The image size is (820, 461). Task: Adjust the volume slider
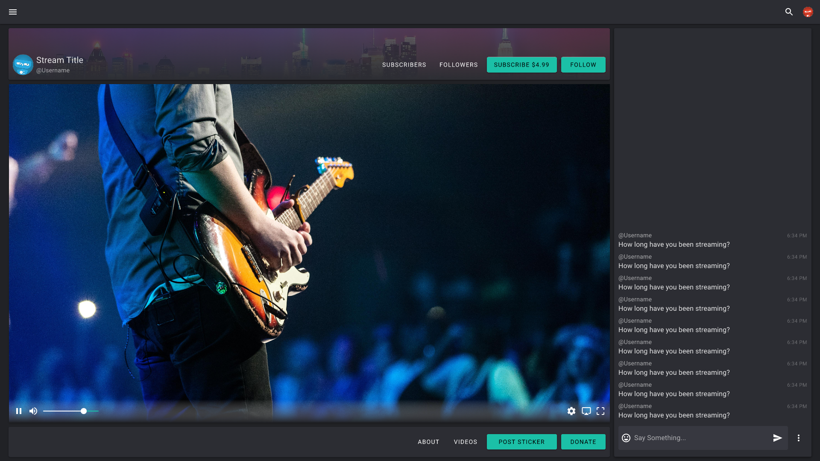click(x=84, y=411)
